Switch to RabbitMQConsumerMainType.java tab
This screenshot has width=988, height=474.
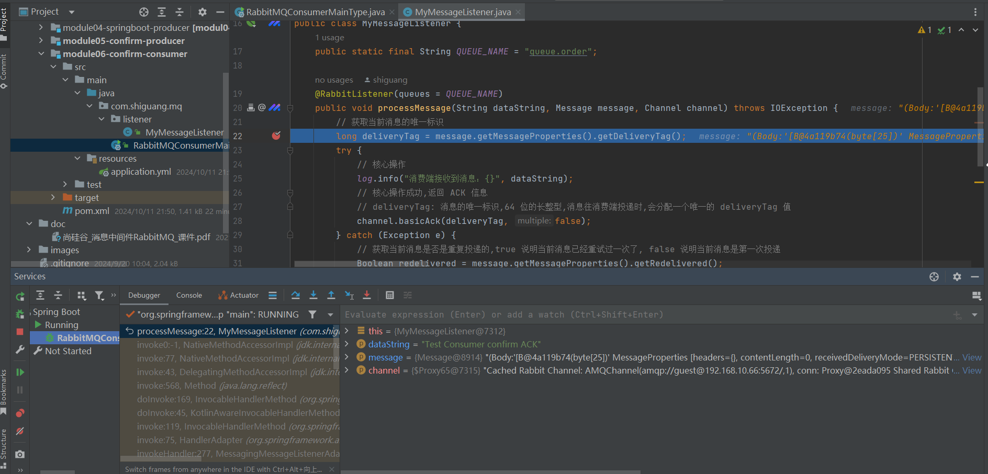(316, 12)
